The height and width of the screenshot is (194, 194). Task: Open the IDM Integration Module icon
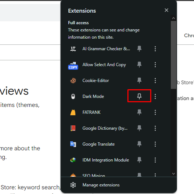pos(73,160)
